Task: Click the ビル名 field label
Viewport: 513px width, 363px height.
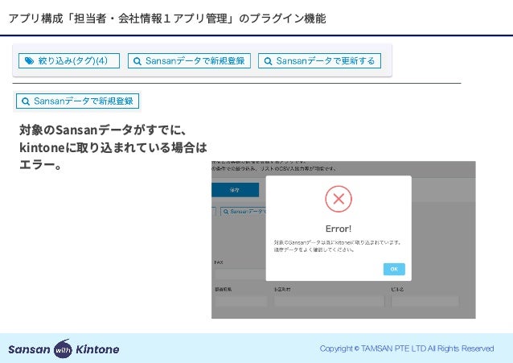Action: point(397,289)
